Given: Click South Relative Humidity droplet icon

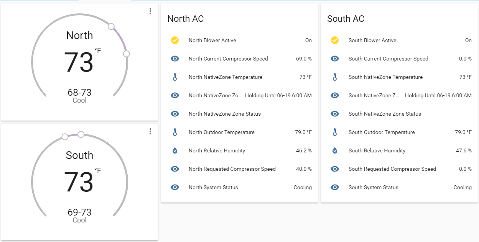Looking at the screenshot, I should click(335, 150).
